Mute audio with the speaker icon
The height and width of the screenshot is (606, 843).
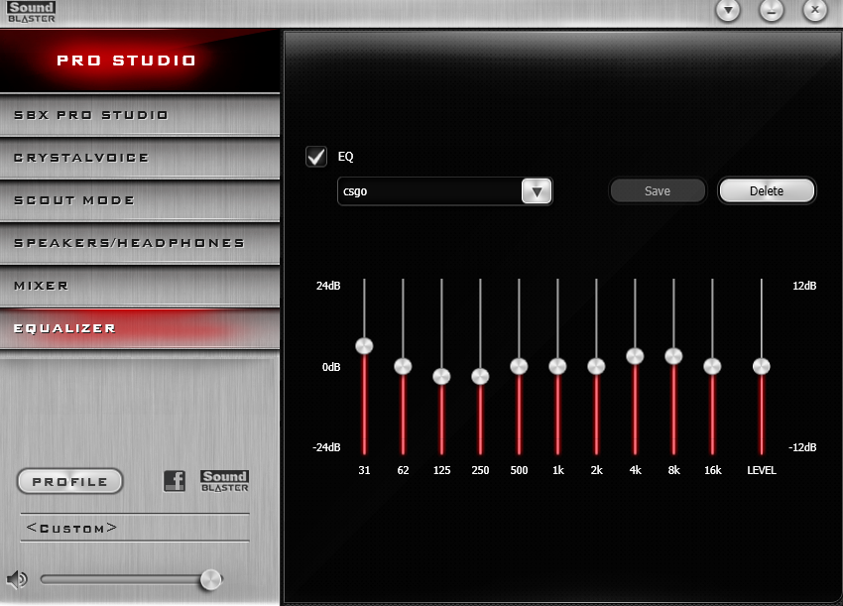click(x=17, y=579)
